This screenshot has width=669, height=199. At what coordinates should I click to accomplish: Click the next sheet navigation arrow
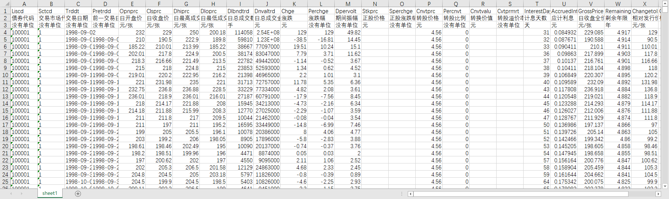pos(21,193)
